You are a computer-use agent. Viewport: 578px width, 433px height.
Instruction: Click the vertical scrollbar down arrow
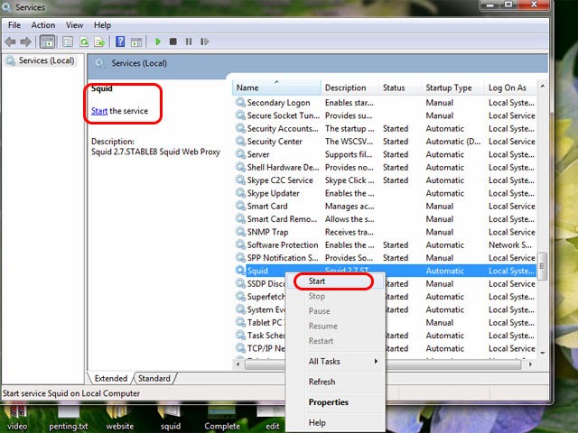pyautogui.click(x=542, y=353)
